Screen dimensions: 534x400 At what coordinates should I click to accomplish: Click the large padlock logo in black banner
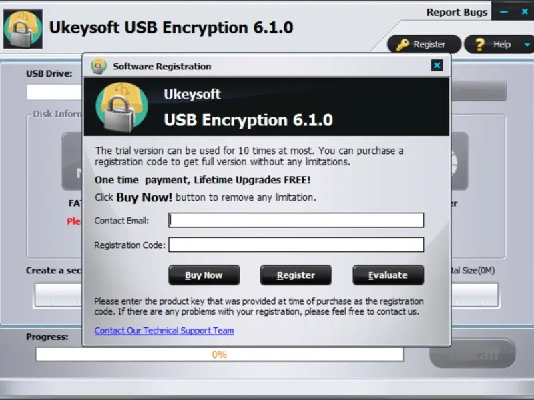[x=121, y=107]
